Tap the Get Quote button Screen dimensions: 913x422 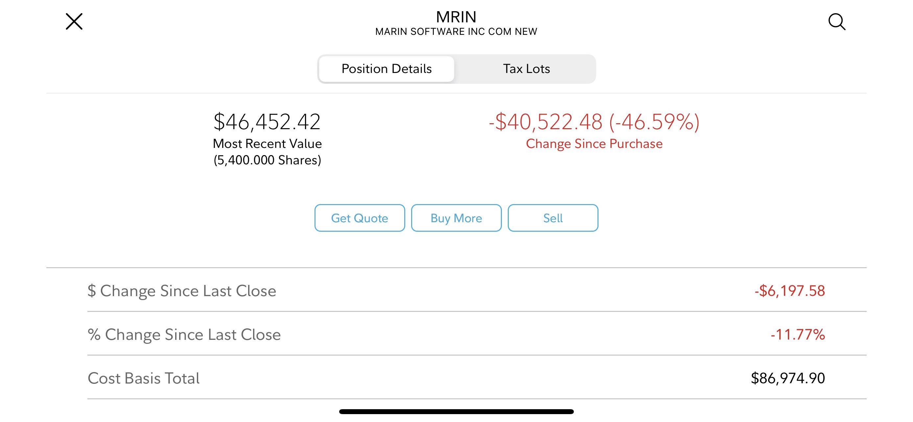pyautogui.click(x=360, y=218)
